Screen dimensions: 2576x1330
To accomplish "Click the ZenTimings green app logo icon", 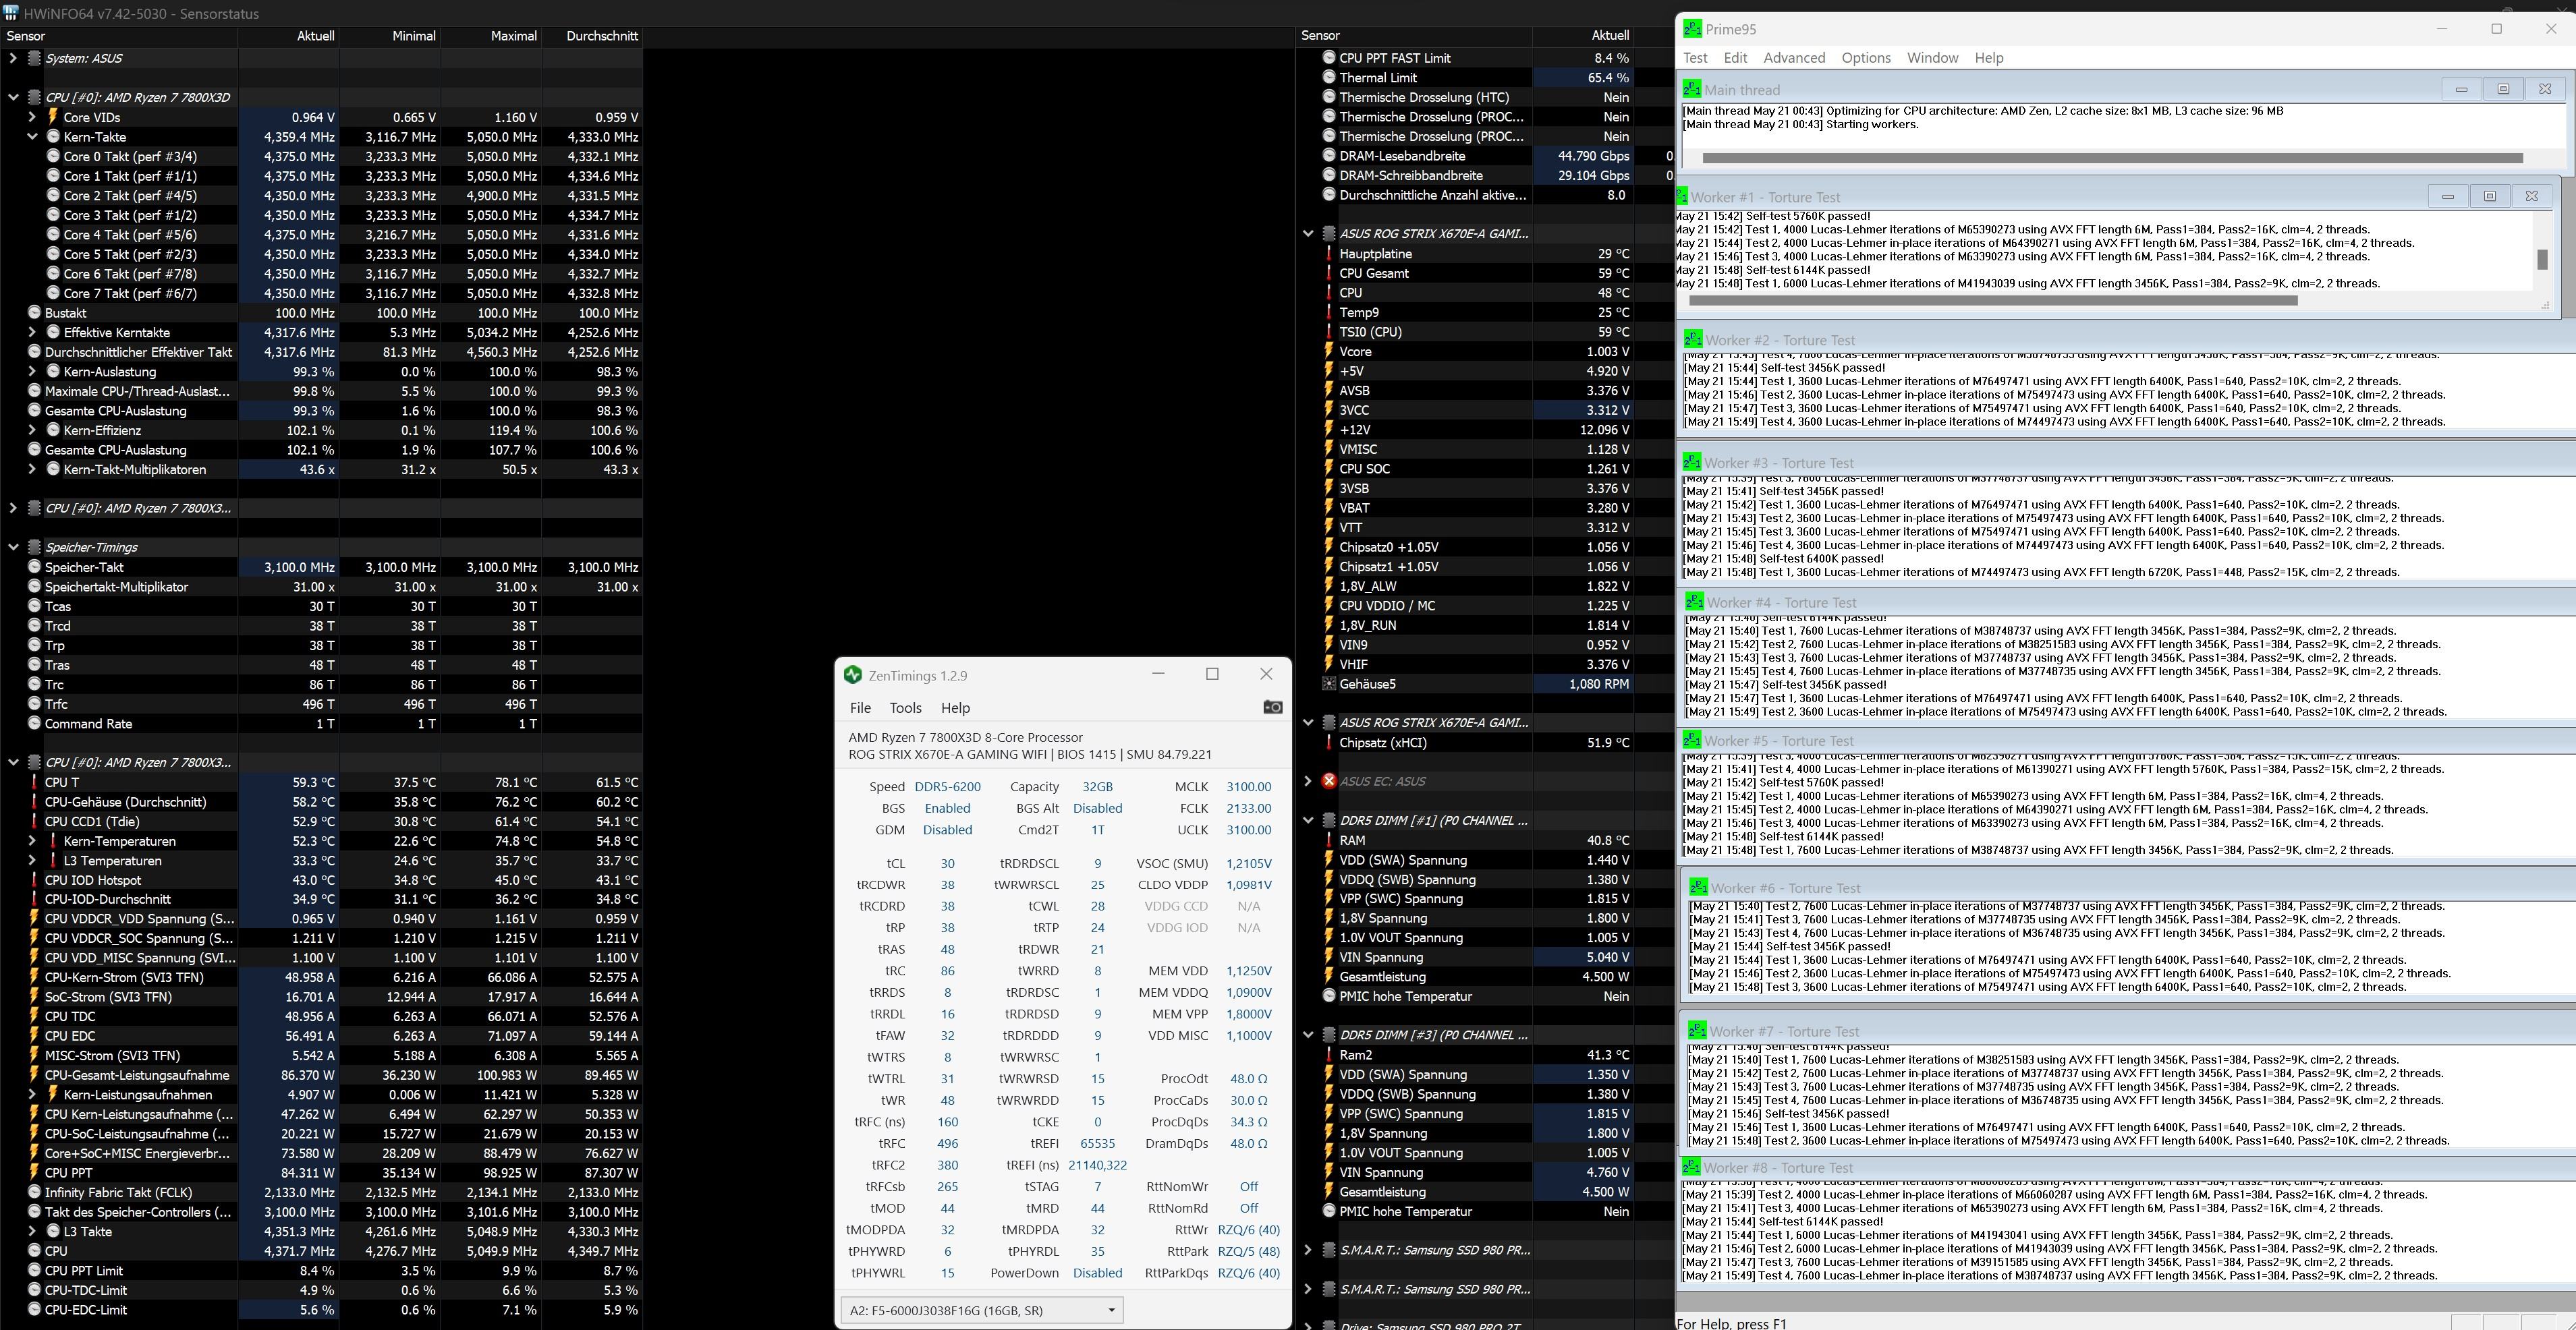I will click(x=853, y=676).
